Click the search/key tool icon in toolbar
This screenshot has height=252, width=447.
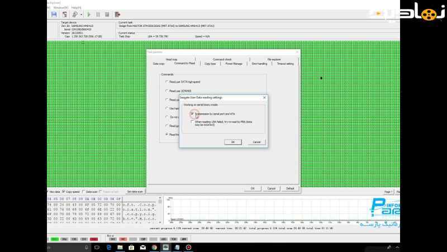point(75,15)
